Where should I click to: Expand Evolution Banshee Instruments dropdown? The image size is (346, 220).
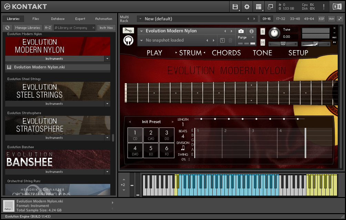click(x=107, y=172)
